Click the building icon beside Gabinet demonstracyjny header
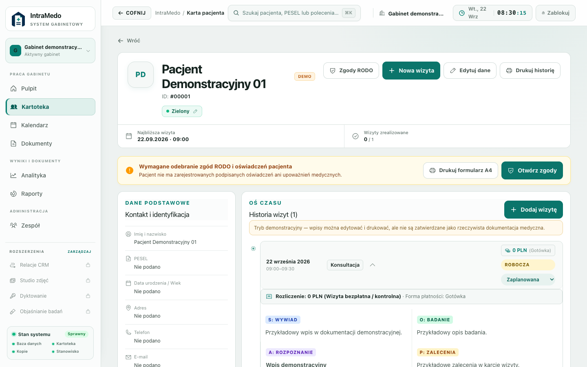 382,13
